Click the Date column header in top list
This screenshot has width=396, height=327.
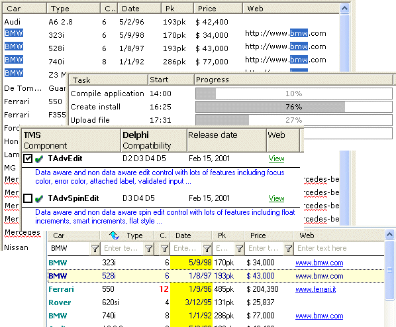point(140,9)
